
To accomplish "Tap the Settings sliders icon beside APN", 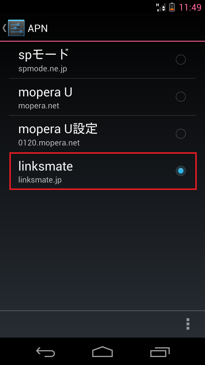I will pos(16,28).
